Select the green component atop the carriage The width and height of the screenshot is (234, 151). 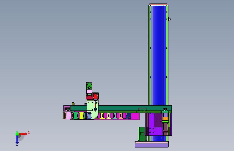coord(89,86)
